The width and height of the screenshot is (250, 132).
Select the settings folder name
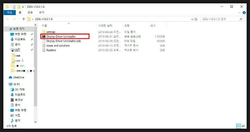pos(51,32)
